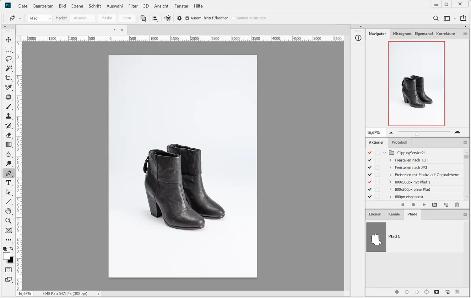Pick the Magic Wand tool
The image size is (471, 298).
pos(8,68)
